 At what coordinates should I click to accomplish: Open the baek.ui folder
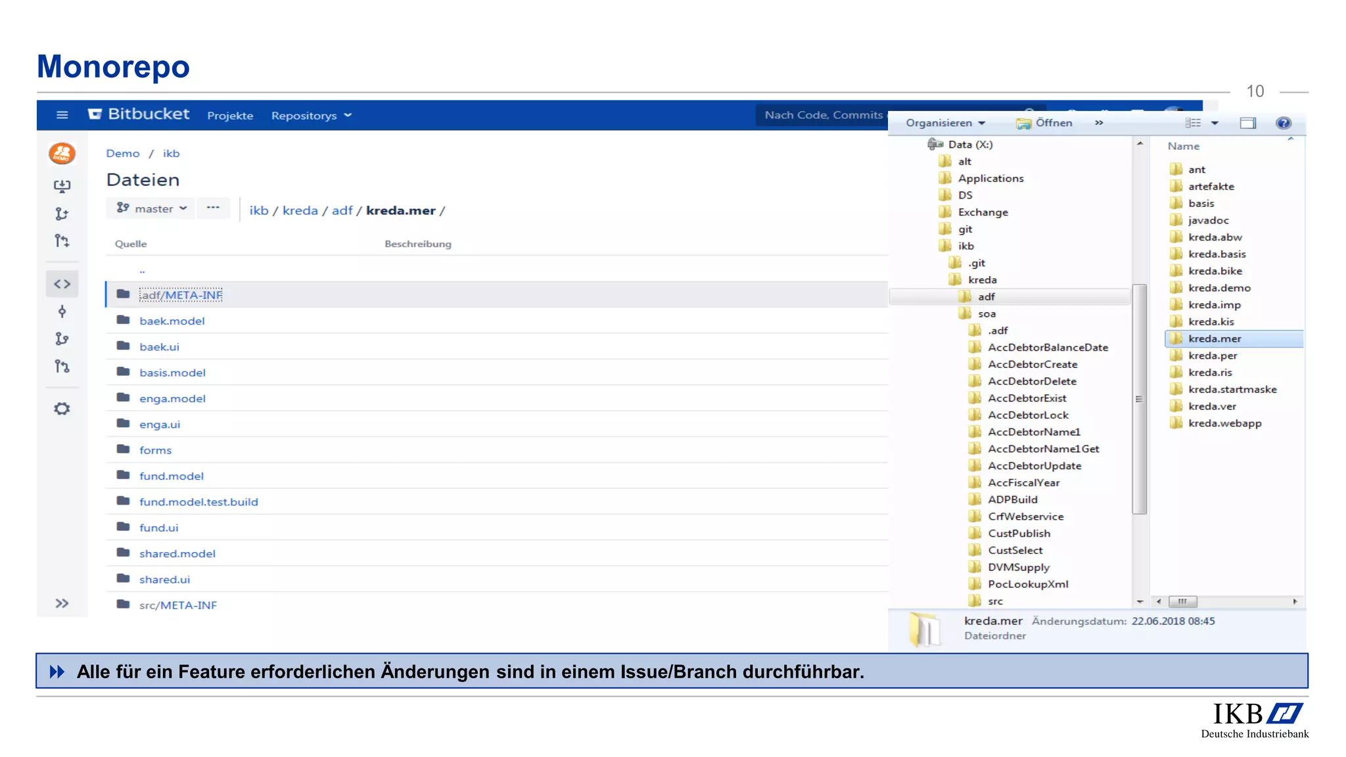(x=159, y=346)
